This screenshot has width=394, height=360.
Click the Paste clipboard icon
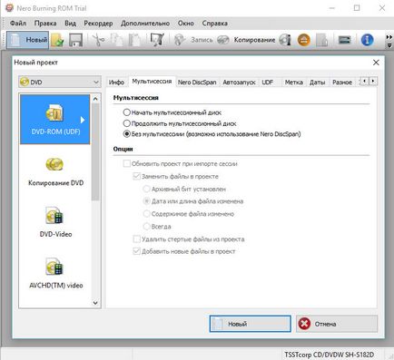click(x=134, y=40)
